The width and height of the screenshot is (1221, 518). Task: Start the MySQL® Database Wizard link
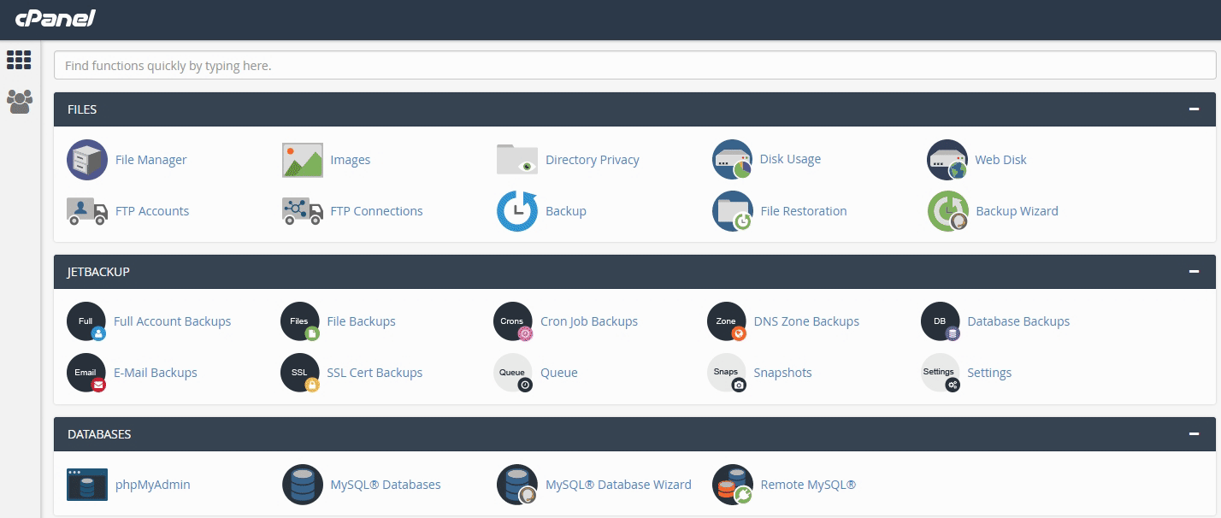(618, 485)
